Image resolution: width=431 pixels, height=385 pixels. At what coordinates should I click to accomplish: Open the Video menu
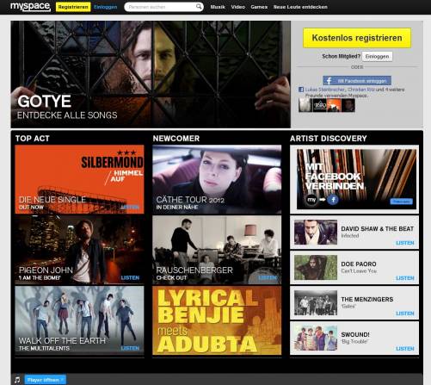tap(238, 7)
